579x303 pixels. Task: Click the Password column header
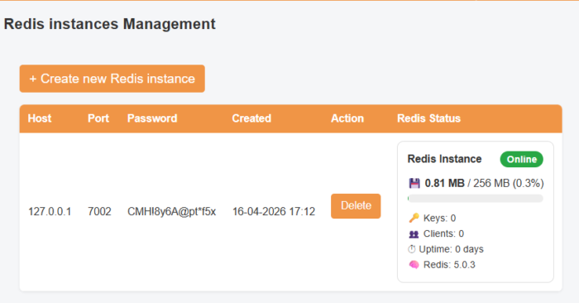[152, 118]
